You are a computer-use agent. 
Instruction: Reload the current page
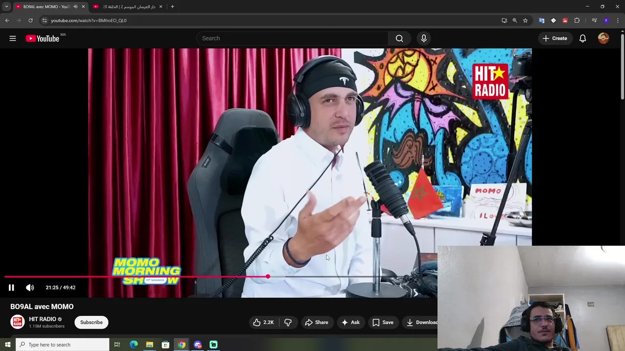(30, 20)
